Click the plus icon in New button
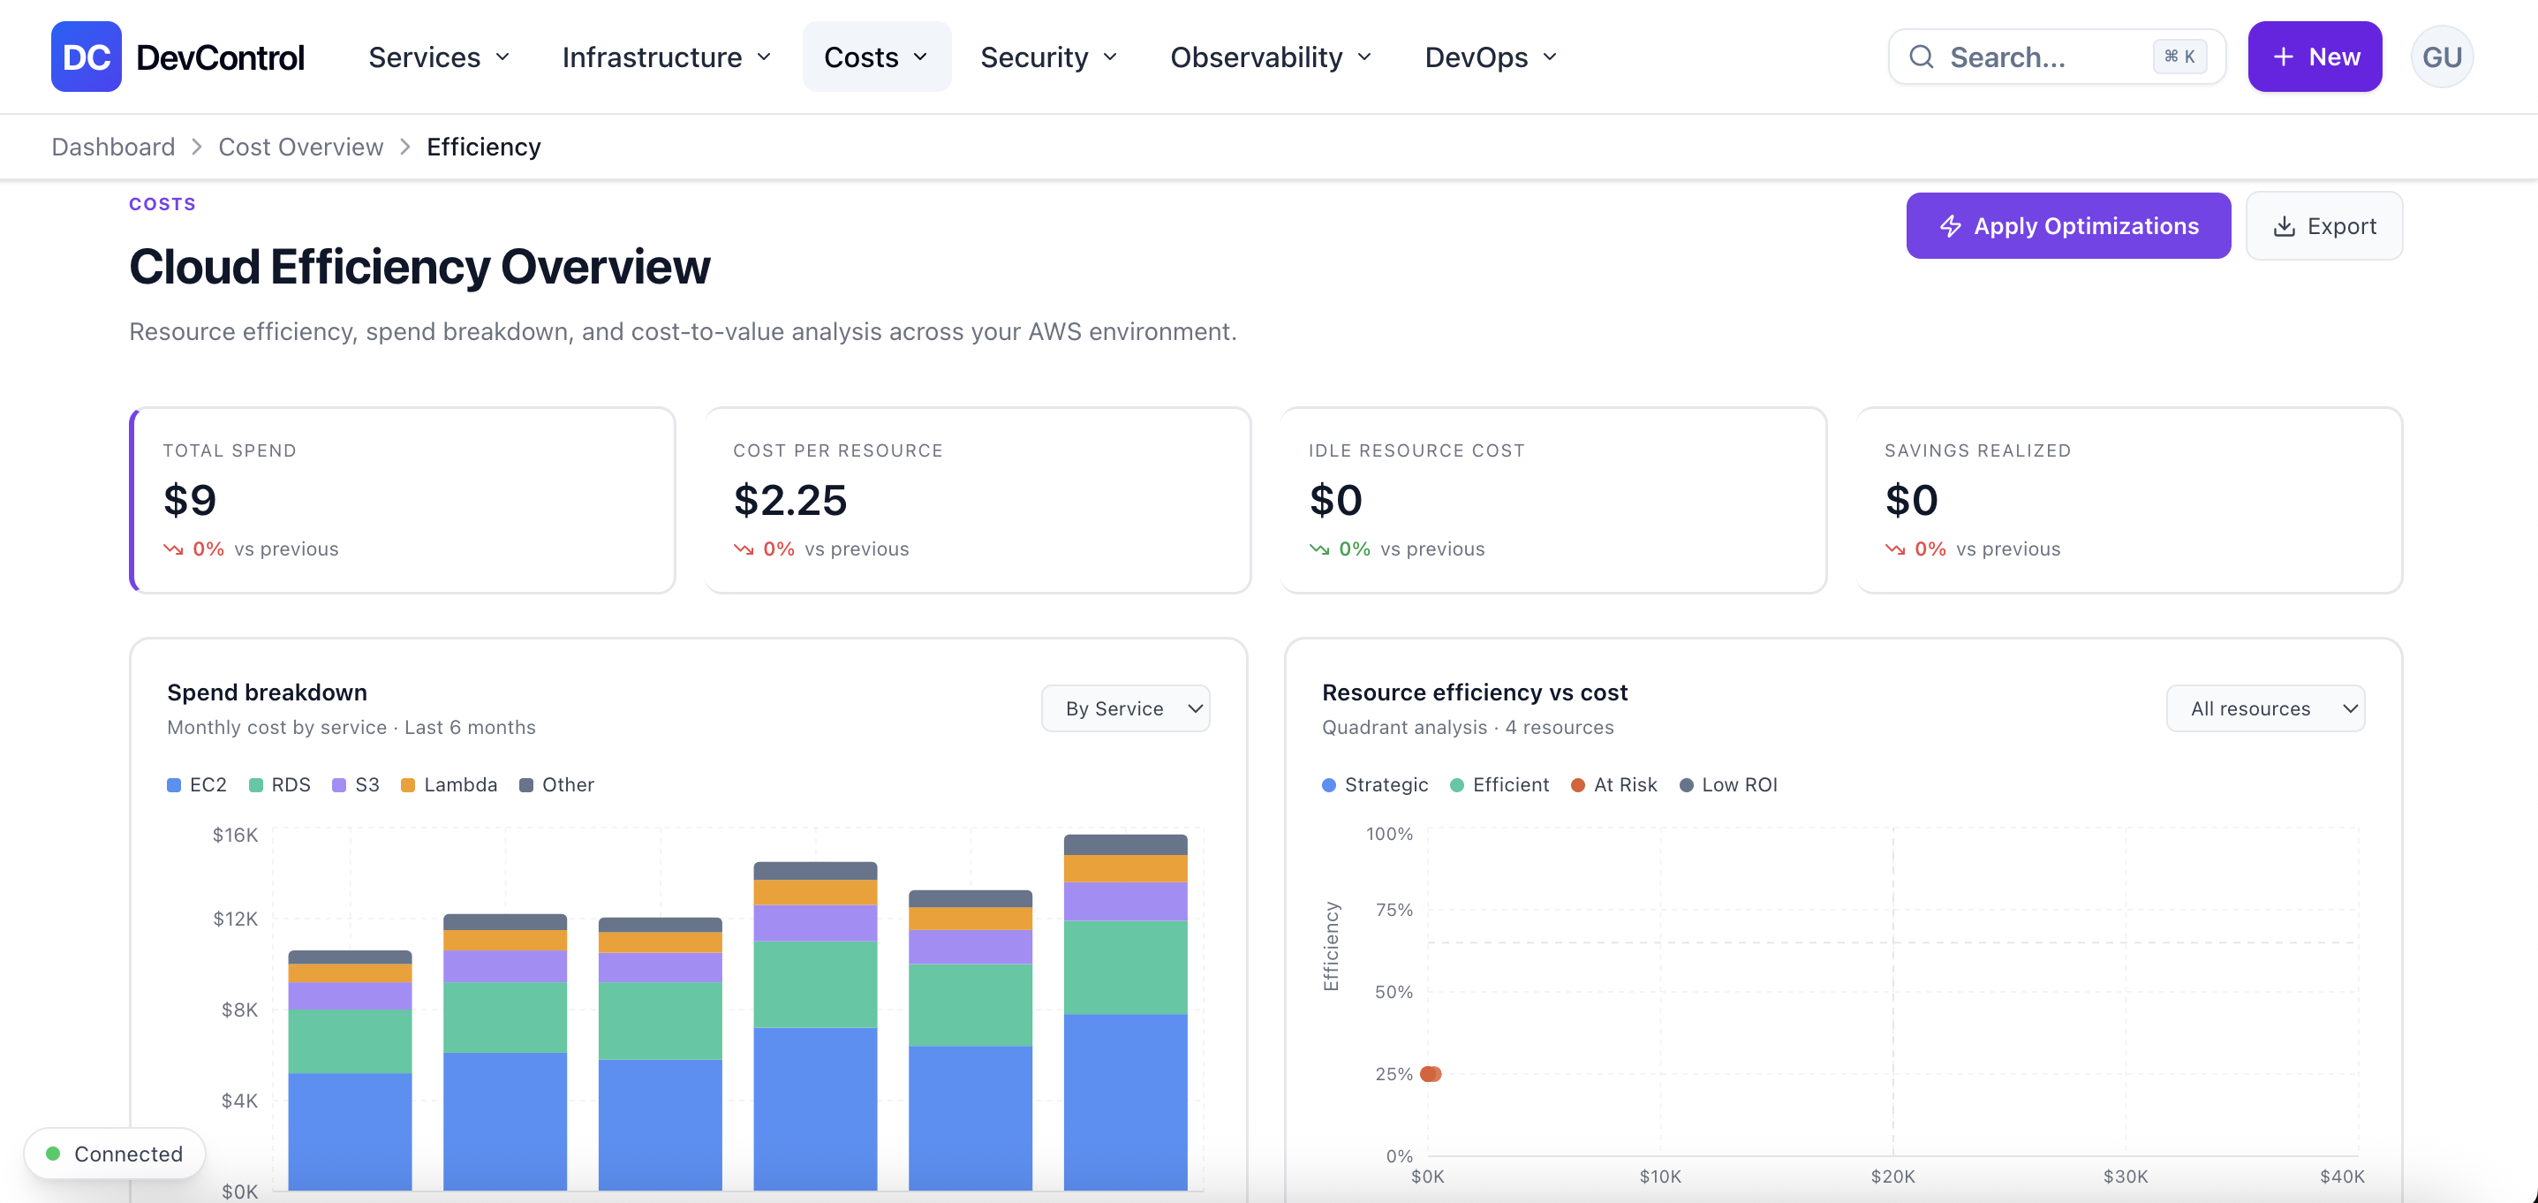Image resolution: width=2538 pixels, height=1203 pixels. (2283, 57)
